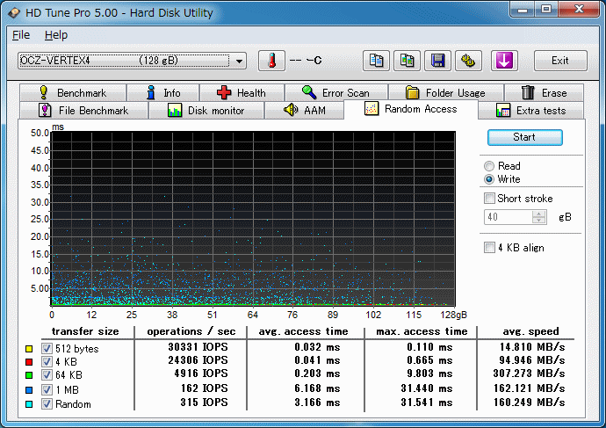
Task: Click the 160.249 MB/s speed value
Action: coord(529,403)
